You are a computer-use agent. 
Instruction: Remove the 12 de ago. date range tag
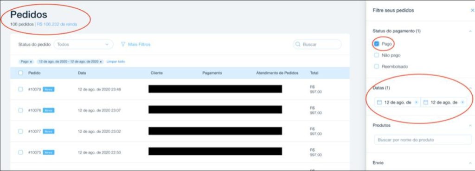tap(101, 61)
